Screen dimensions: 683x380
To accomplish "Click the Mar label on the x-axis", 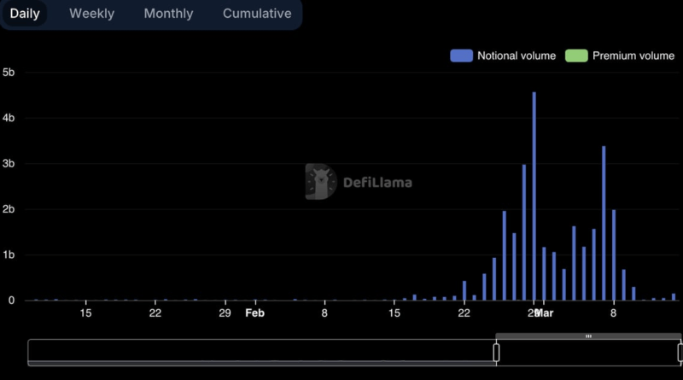I will pos(545,313).
